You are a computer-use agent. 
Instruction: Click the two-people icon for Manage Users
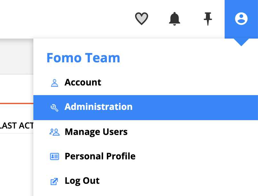[55, 132]
